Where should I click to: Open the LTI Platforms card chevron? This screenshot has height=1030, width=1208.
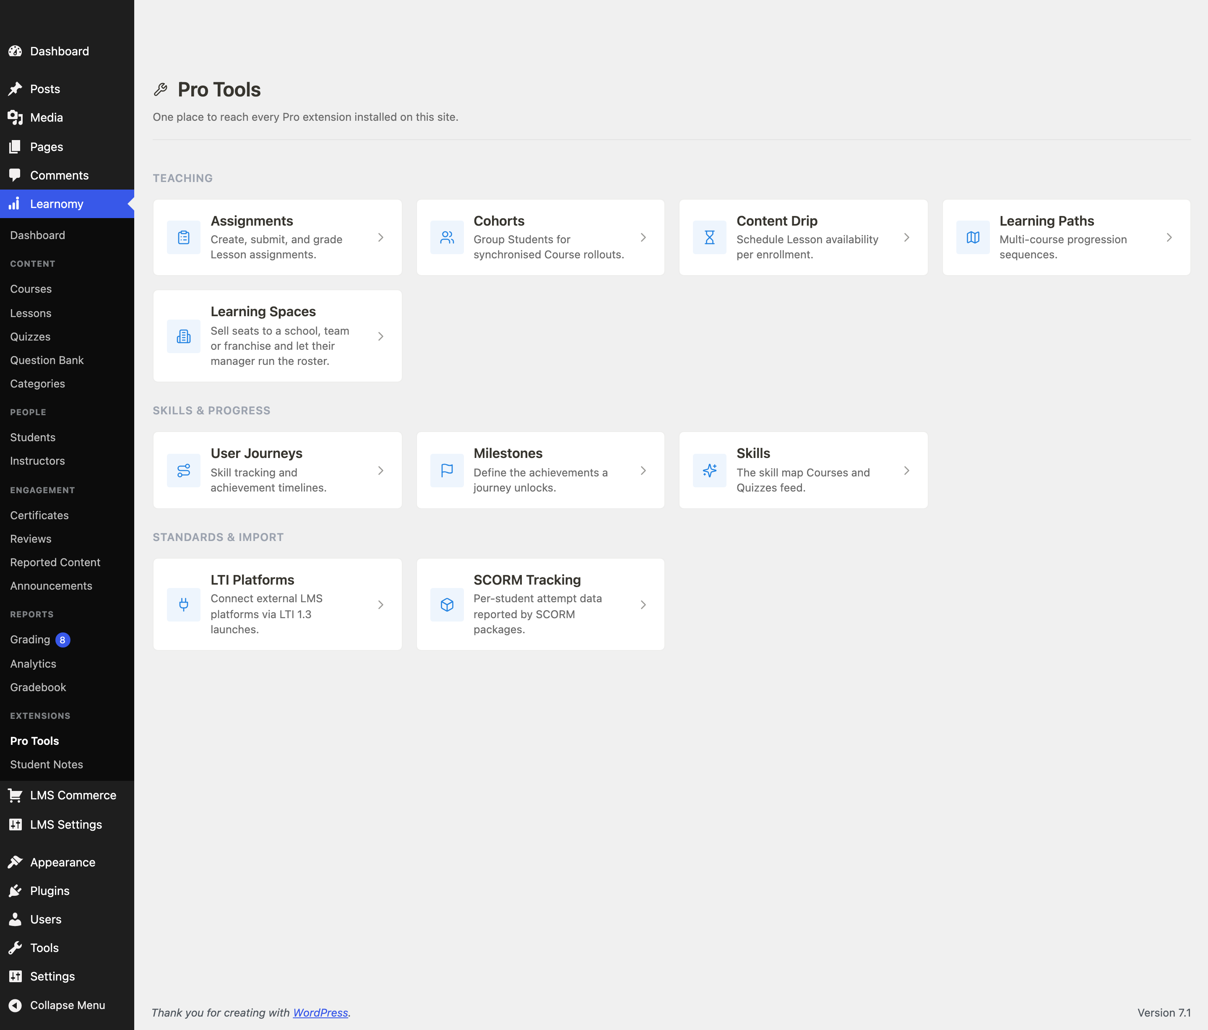coord(381,604)
